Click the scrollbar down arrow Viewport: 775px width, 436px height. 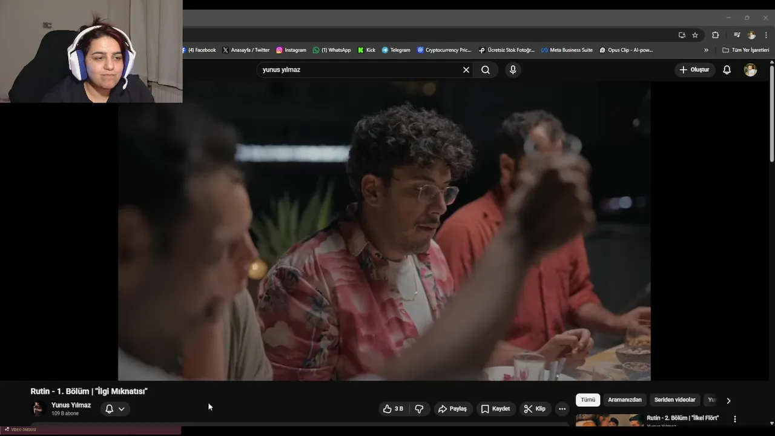[771, 423]
